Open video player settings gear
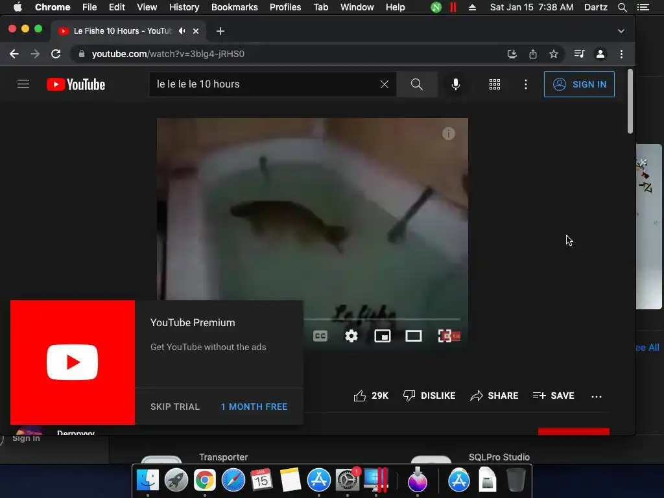 pyautogui.click(x=351, y=337)
